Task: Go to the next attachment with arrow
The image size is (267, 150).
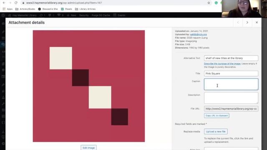Action: tap(247, 22)
